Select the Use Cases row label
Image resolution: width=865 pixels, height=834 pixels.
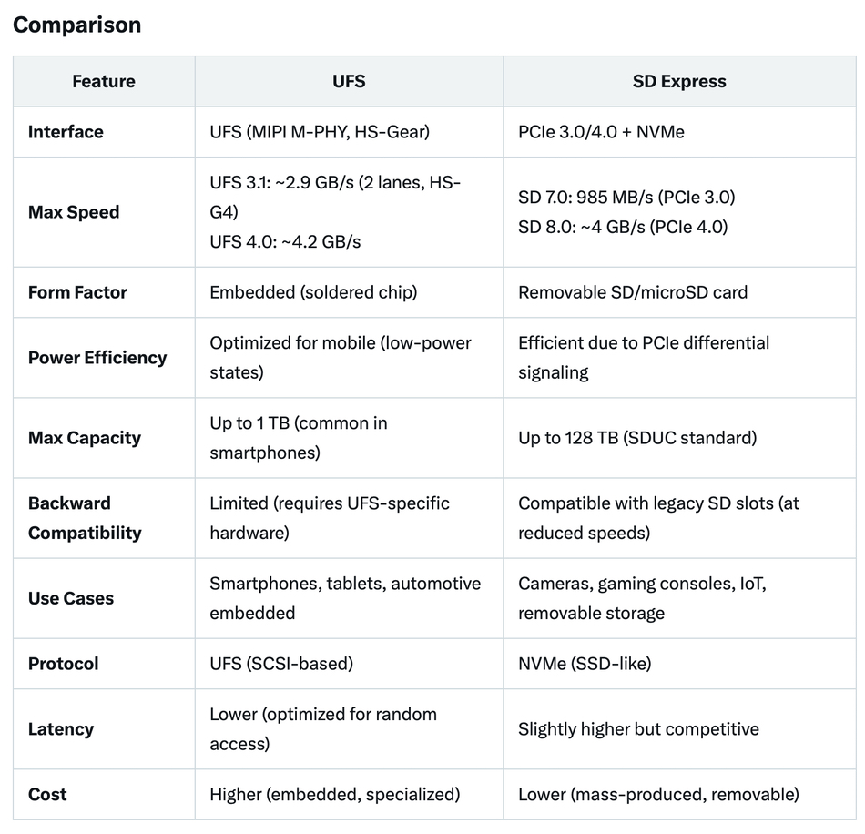[x=71, y=598]
